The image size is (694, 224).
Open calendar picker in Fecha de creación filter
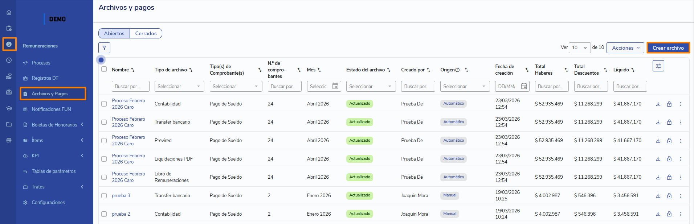(524, 86)
